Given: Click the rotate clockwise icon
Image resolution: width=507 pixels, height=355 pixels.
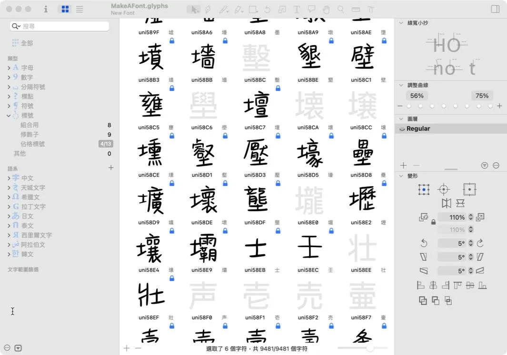Looking at the screenshot, I should tap(480, 243).
